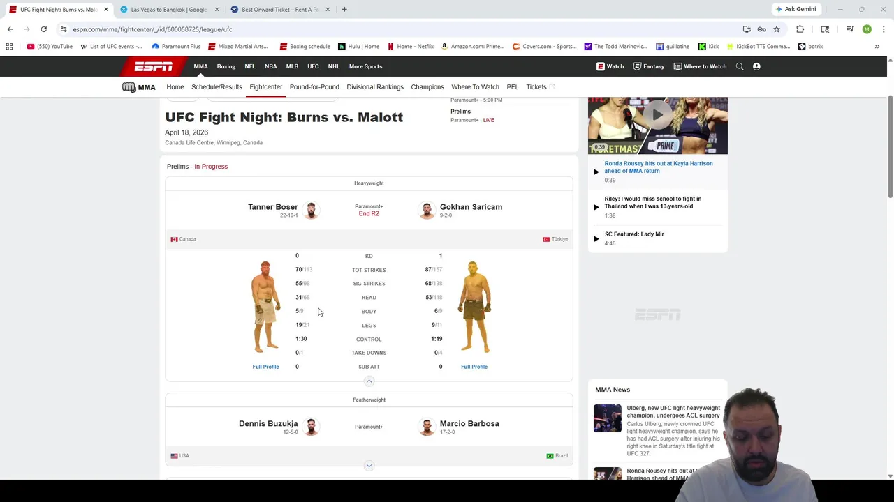Open the NFL menu in ESPN nav
894x502 pixels.
point(250,66)
